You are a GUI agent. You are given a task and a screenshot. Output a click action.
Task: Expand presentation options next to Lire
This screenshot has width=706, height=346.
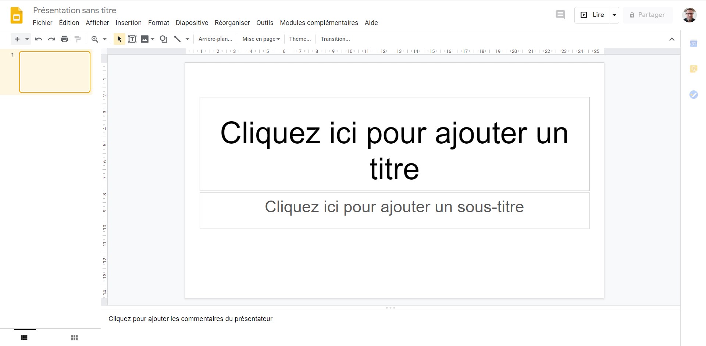pos(614,15)
